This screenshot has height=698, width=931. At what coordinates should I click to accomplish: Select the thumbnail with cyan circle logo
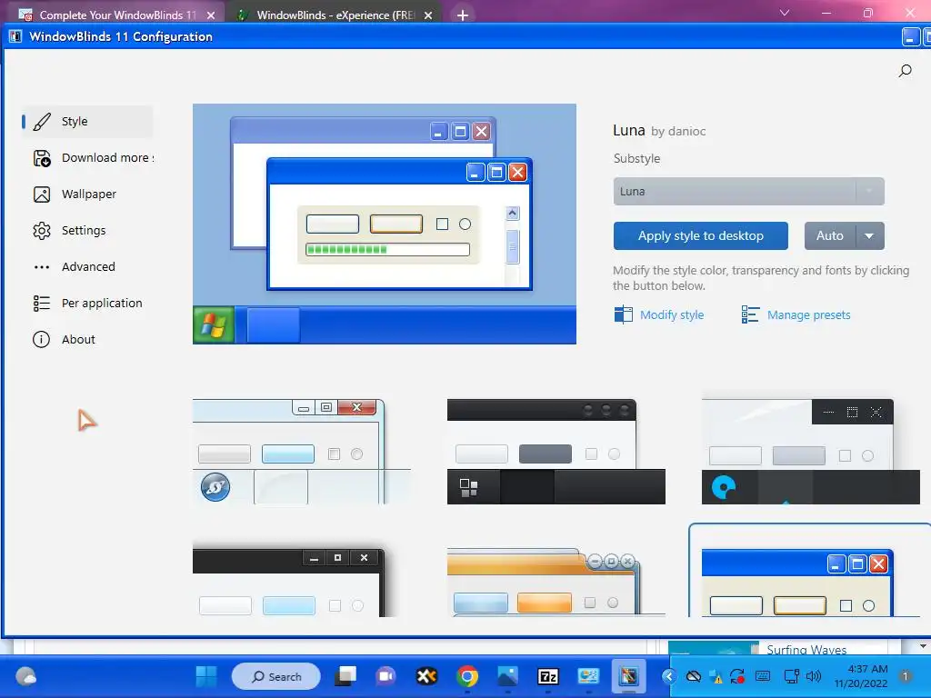(810, 452)
